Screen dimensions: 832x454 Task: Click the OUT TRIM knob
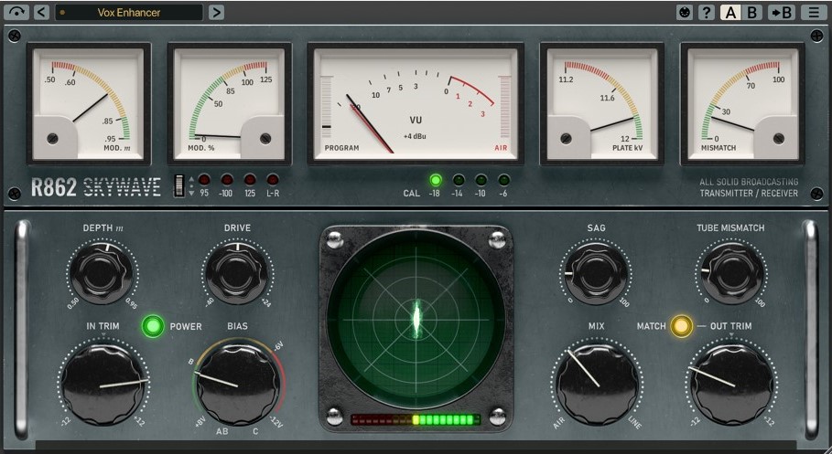(730, 384)
